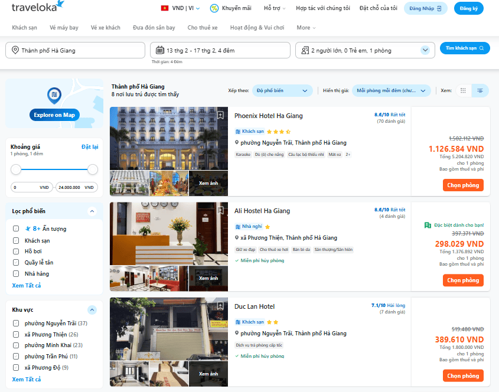The width and height of the screenshot is (499, 392).
Task: Enable the Nhà hàng filter checkbox
Action: pyautogui.click(x=17, y=274)
